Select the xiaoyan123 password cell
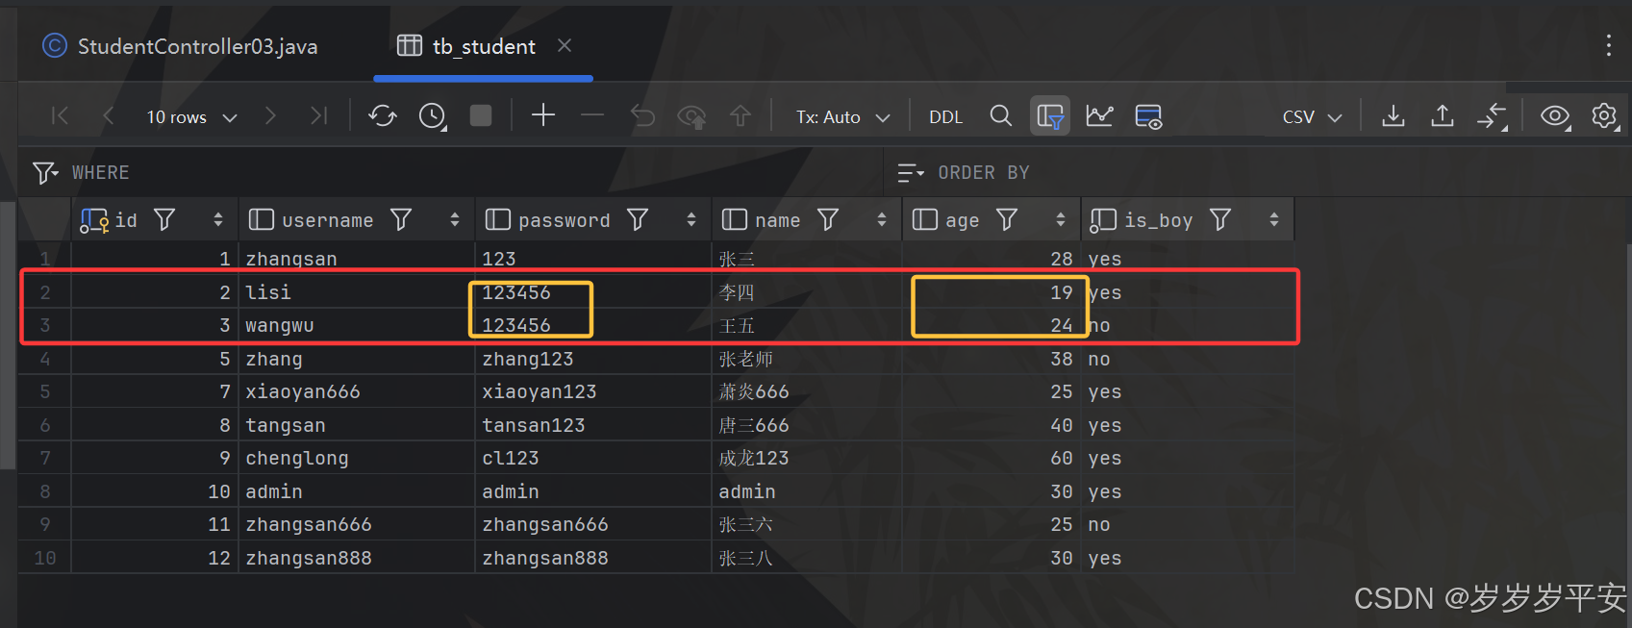 click(593, 391)
